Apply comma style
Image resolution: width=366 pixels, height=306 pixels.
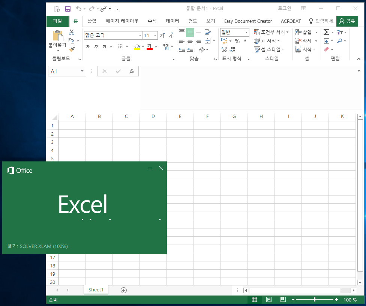pos(245,41)
